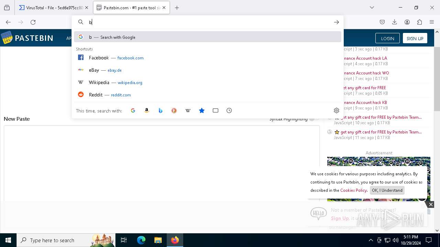Click the Firefox View icon in tab bar
The width and height of the screenshot is (440, 247).
(7, 8)
